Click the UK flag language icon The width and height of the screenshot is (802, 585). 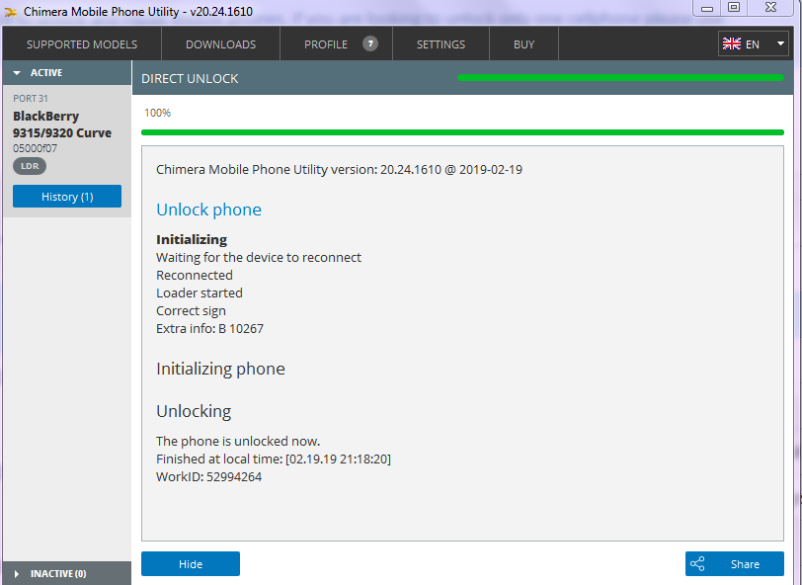[732, 44]
